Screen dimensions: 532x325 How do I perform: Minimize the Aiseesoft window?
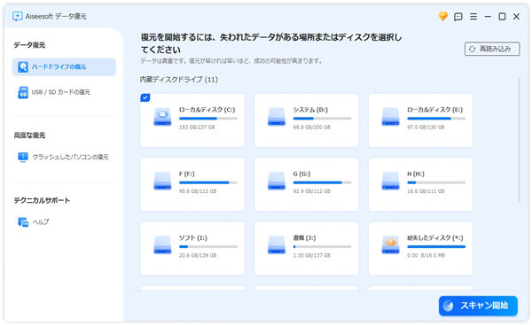[488, 16]
